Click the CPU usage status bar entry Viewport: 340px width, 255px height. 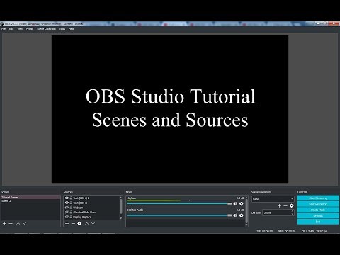[314, 231]
